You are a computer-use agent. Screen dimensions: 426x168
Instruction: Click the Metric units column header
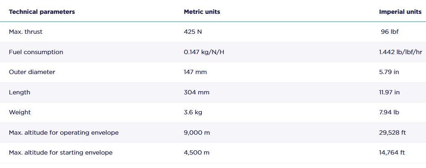[x=202, y=12]
